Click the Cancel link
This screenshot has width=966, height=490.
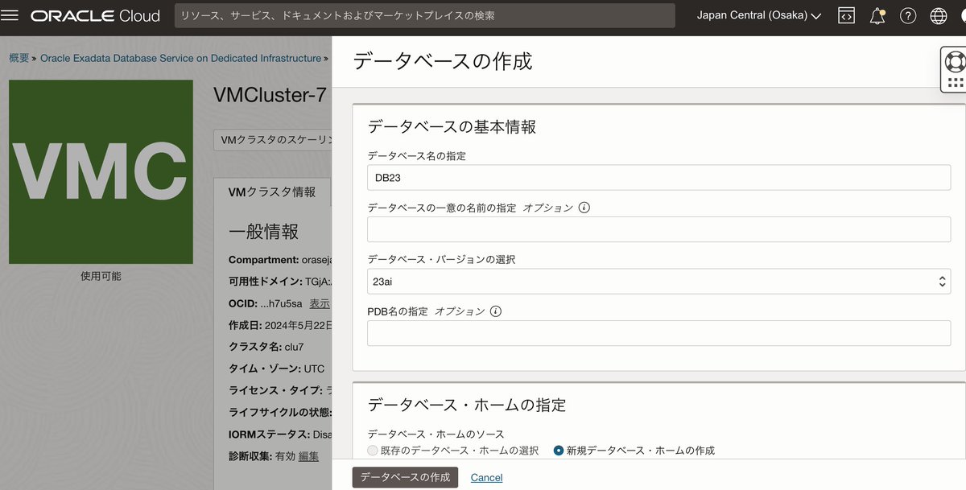tap(486, 478)
